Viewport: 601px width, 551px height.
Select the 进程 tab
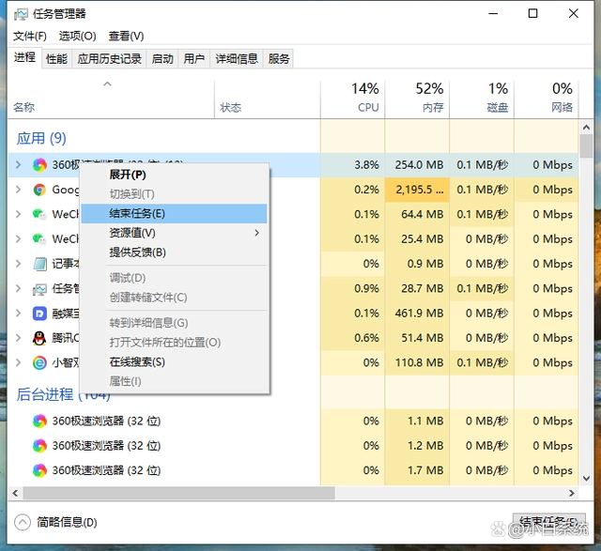click(25, 57)
